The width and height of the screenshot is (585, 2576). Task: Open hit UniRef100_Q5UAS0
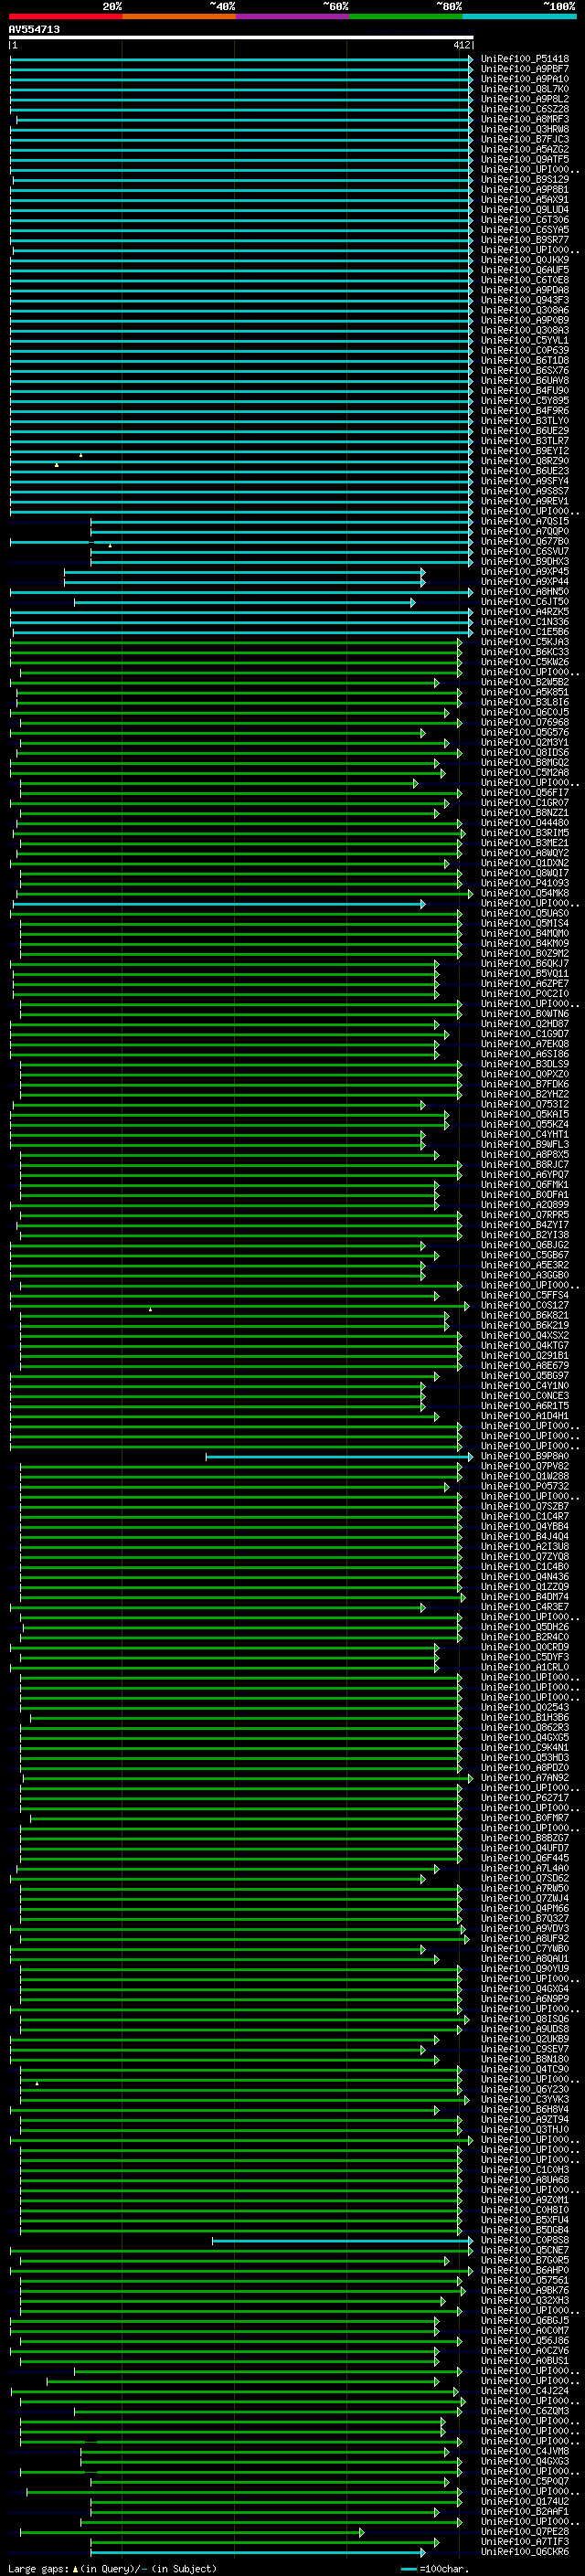[525, 913]
